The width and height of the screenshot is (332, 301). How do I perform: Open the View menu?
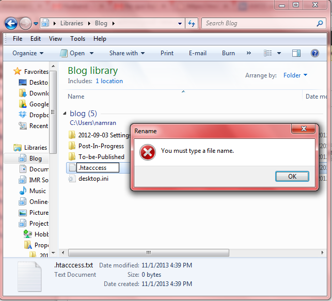tap(55, 39)
